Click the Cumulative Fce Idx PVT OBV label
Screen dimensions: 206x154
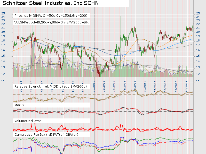coord(46,135)
